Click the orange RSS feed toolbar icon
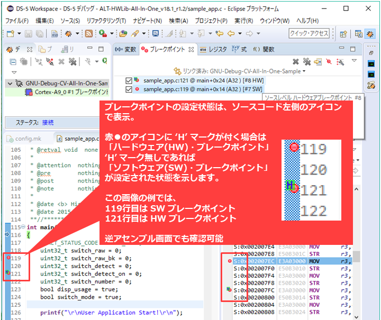This screenshot has height=320, width=381. [89, 33]
